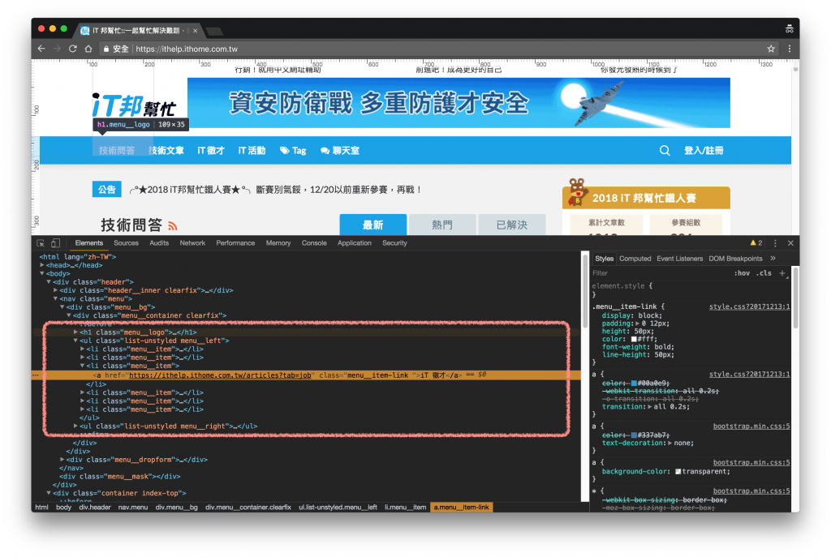Viewport: 831px width, 557px height.
Task: Click the #fff color swatch
Action: coord(633,340)
